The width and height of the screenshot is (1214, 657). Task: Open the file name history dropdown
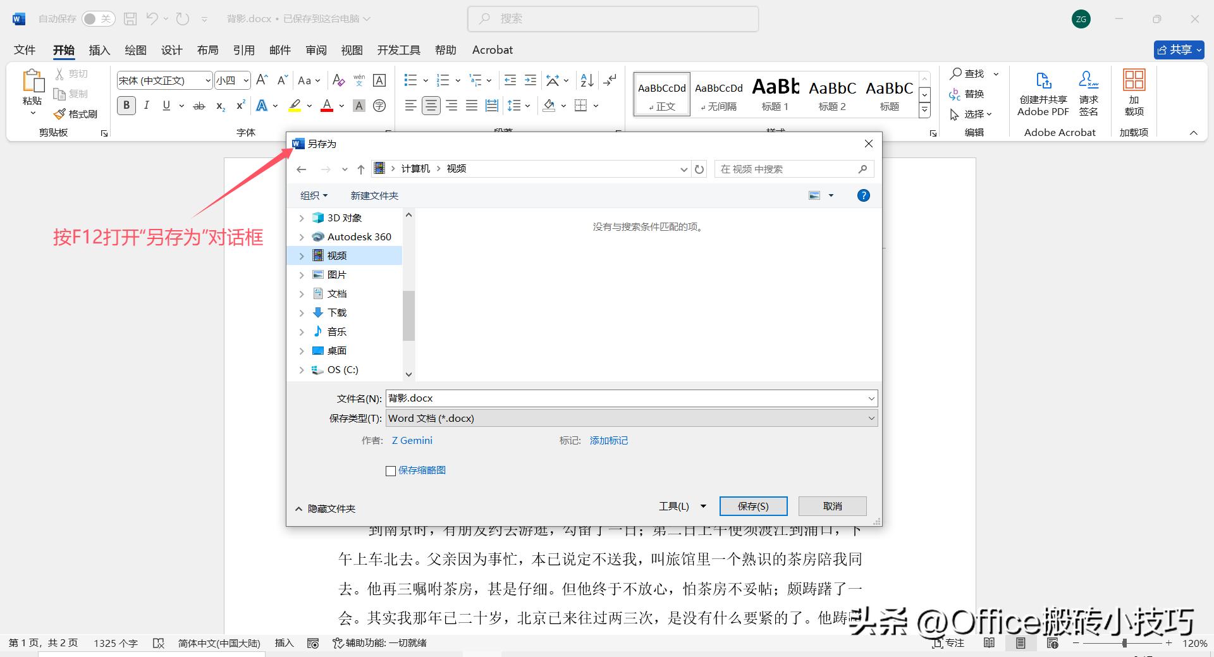pos(871,398)
